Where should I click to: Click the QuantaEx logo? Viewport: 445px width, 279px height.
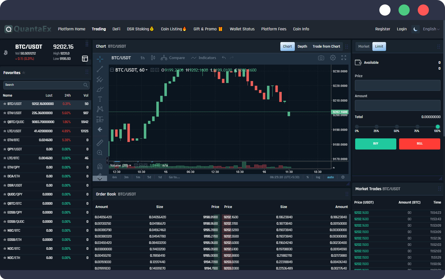pyautogui.click(x=28, y=29)
